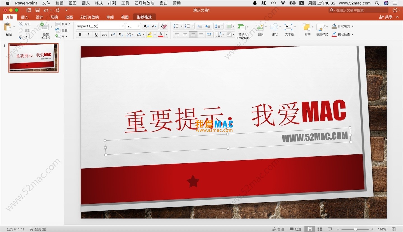Switch to Normal view in status bar

pos(309,229)
